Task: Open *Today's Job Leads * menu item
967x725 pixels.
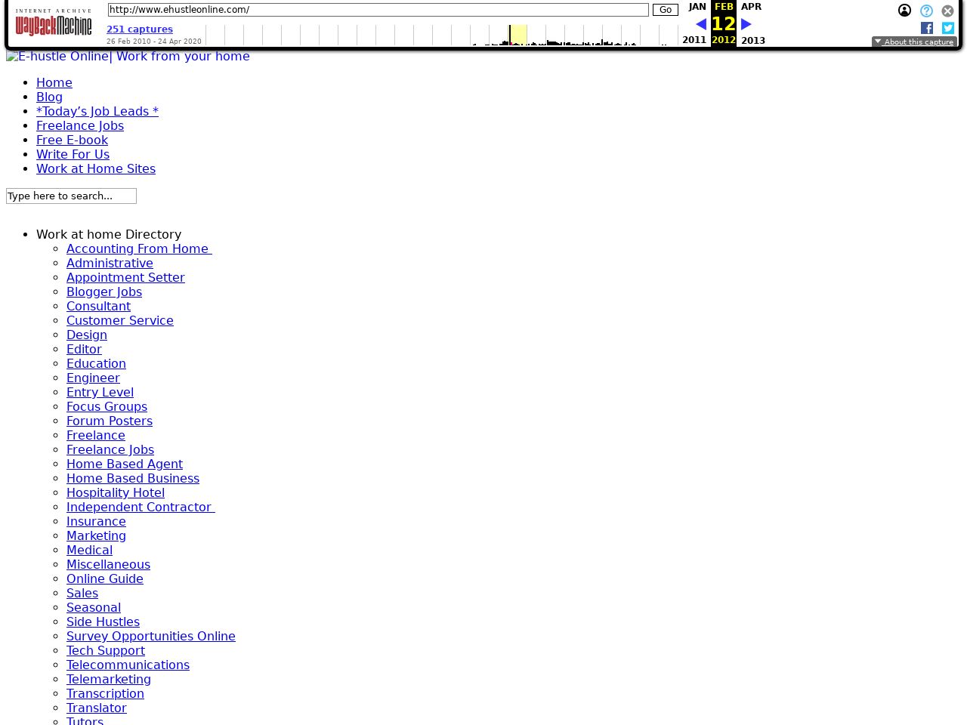Action: point(97,111)
